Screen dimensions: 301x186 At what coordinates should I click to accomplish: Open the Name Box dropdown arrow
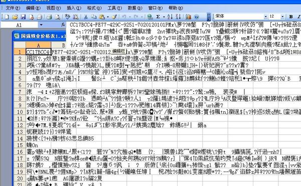41,25
